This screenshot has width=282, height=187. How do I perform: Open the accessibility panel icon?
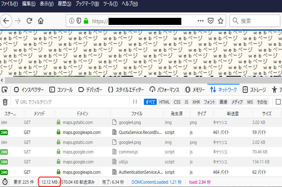[x=274, y=90]
